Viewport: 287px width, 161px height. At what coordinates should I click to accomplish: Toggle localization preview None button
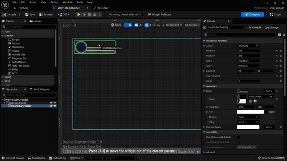116,25
